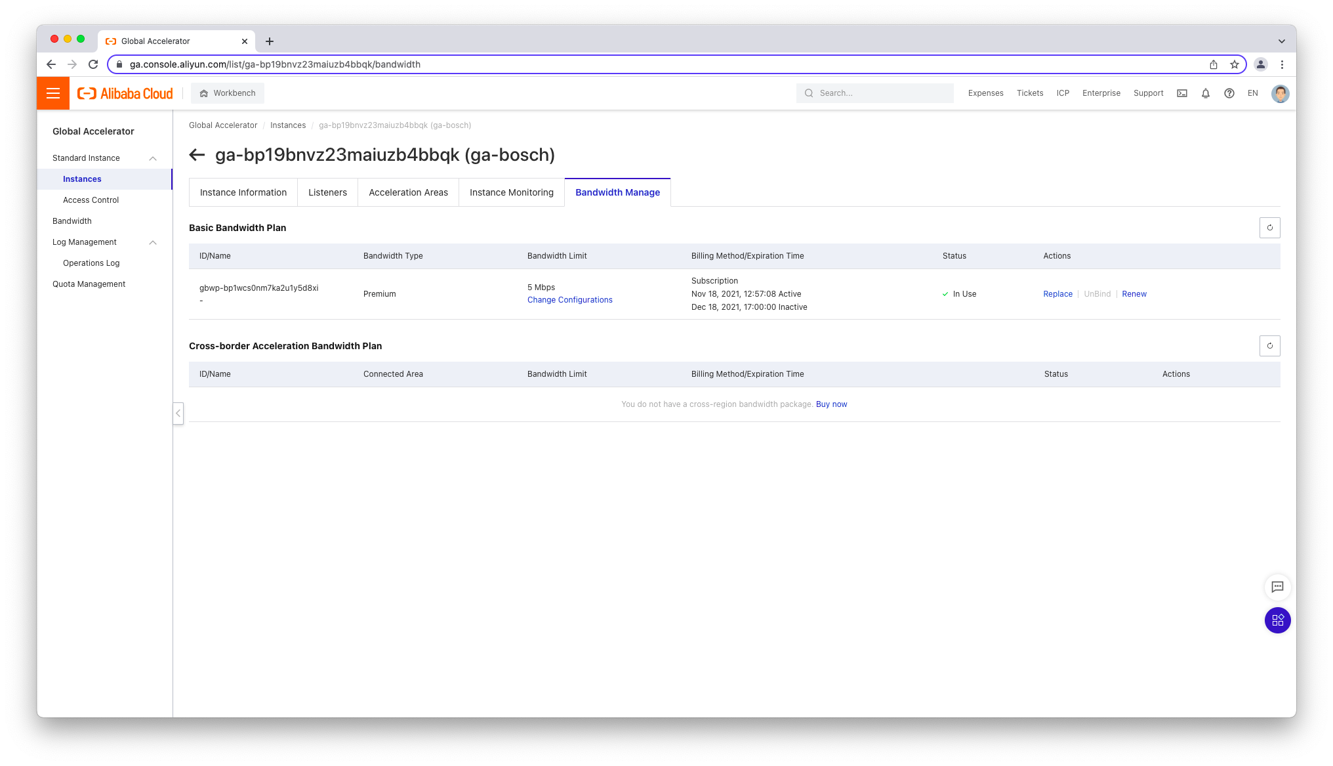Click Renew for the bandwidth plan

pos(1134,294)
